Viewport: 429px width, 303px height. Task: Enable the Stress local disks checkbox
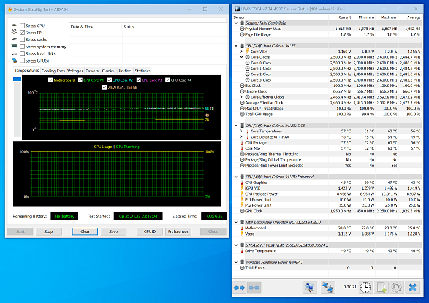(x=22, y=53)
